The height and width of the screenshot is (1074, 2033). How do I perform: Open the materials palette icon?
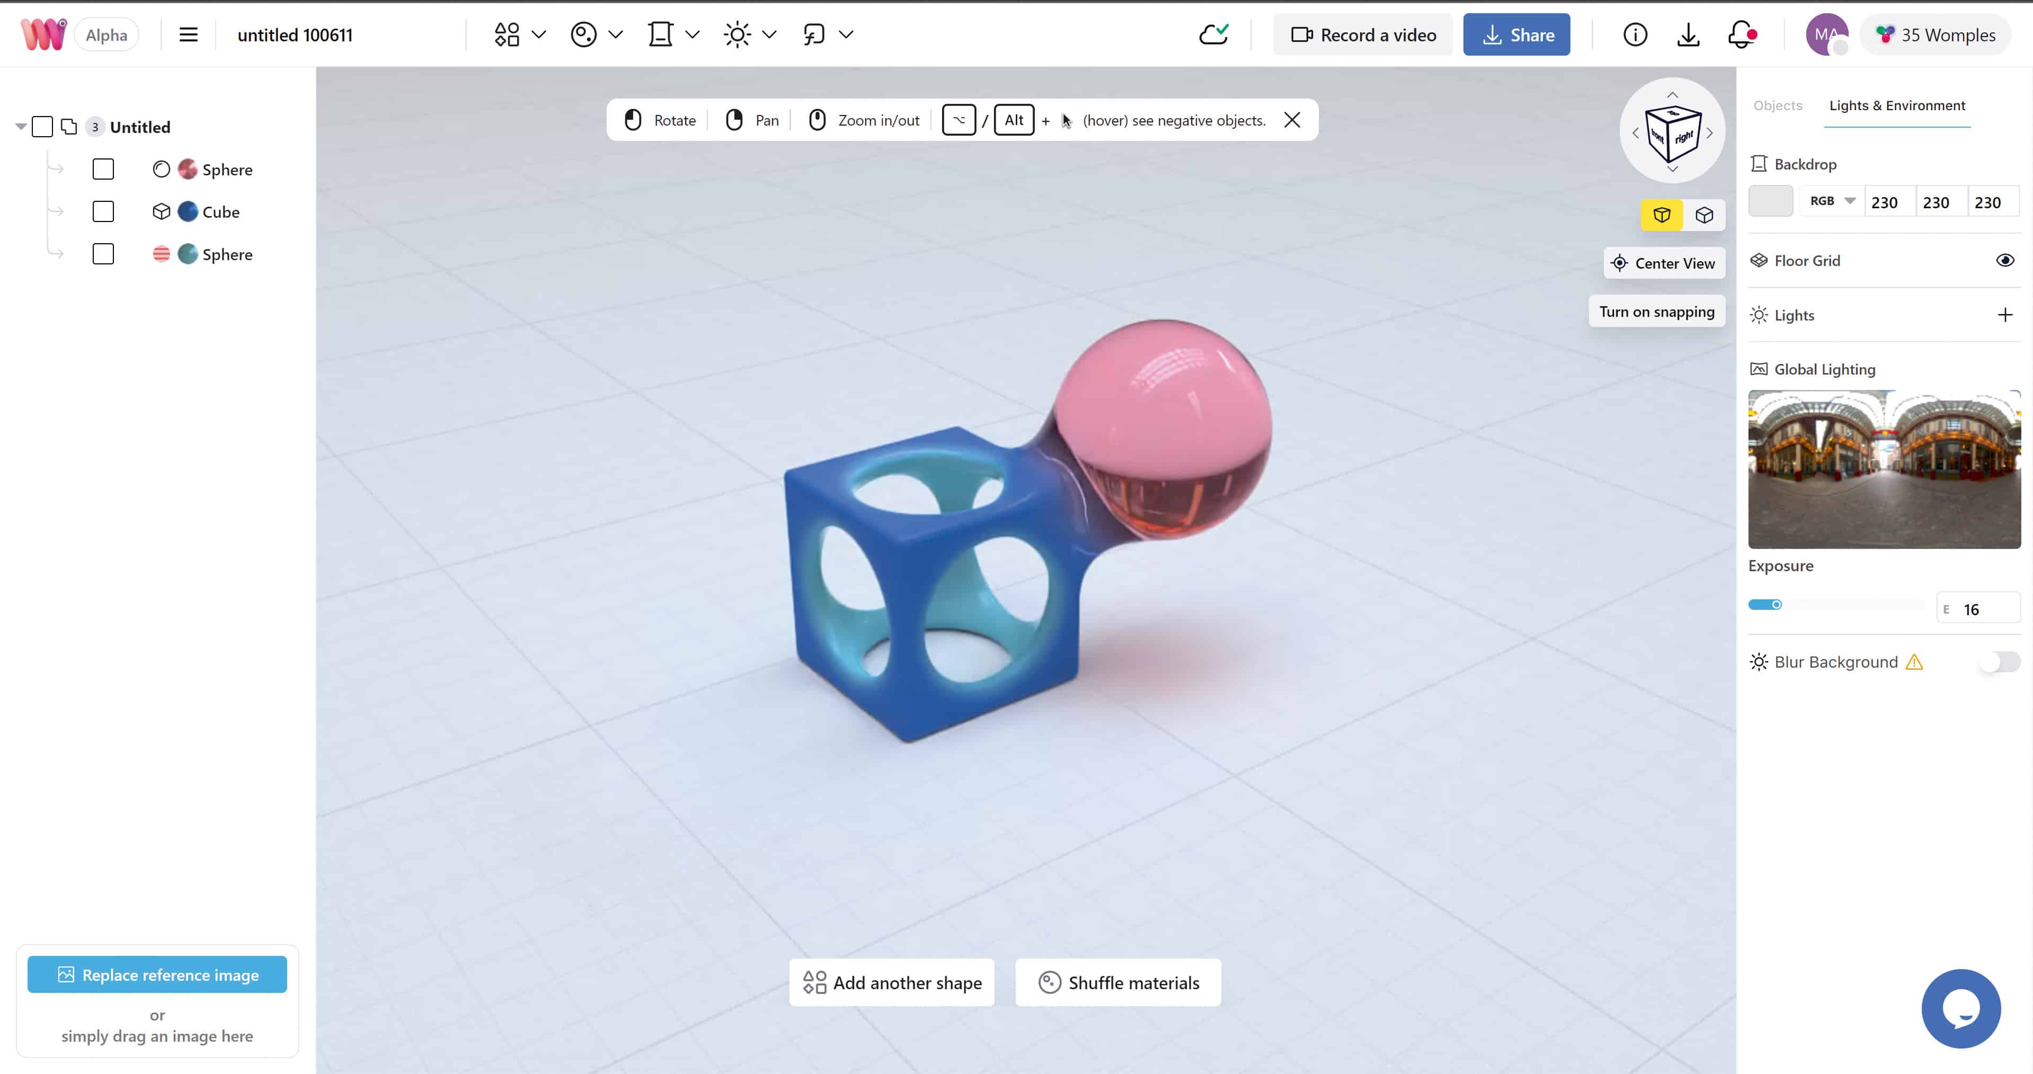[x=583, y=35]
